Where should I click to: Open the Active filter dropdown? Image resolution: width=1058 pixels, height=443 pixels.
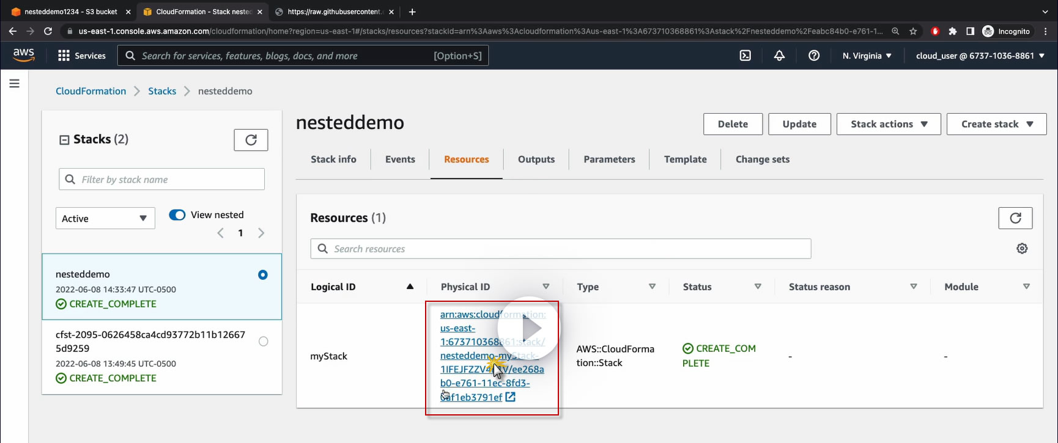105,219
